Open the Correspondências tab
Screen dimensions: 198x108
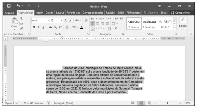pos(93,13)
